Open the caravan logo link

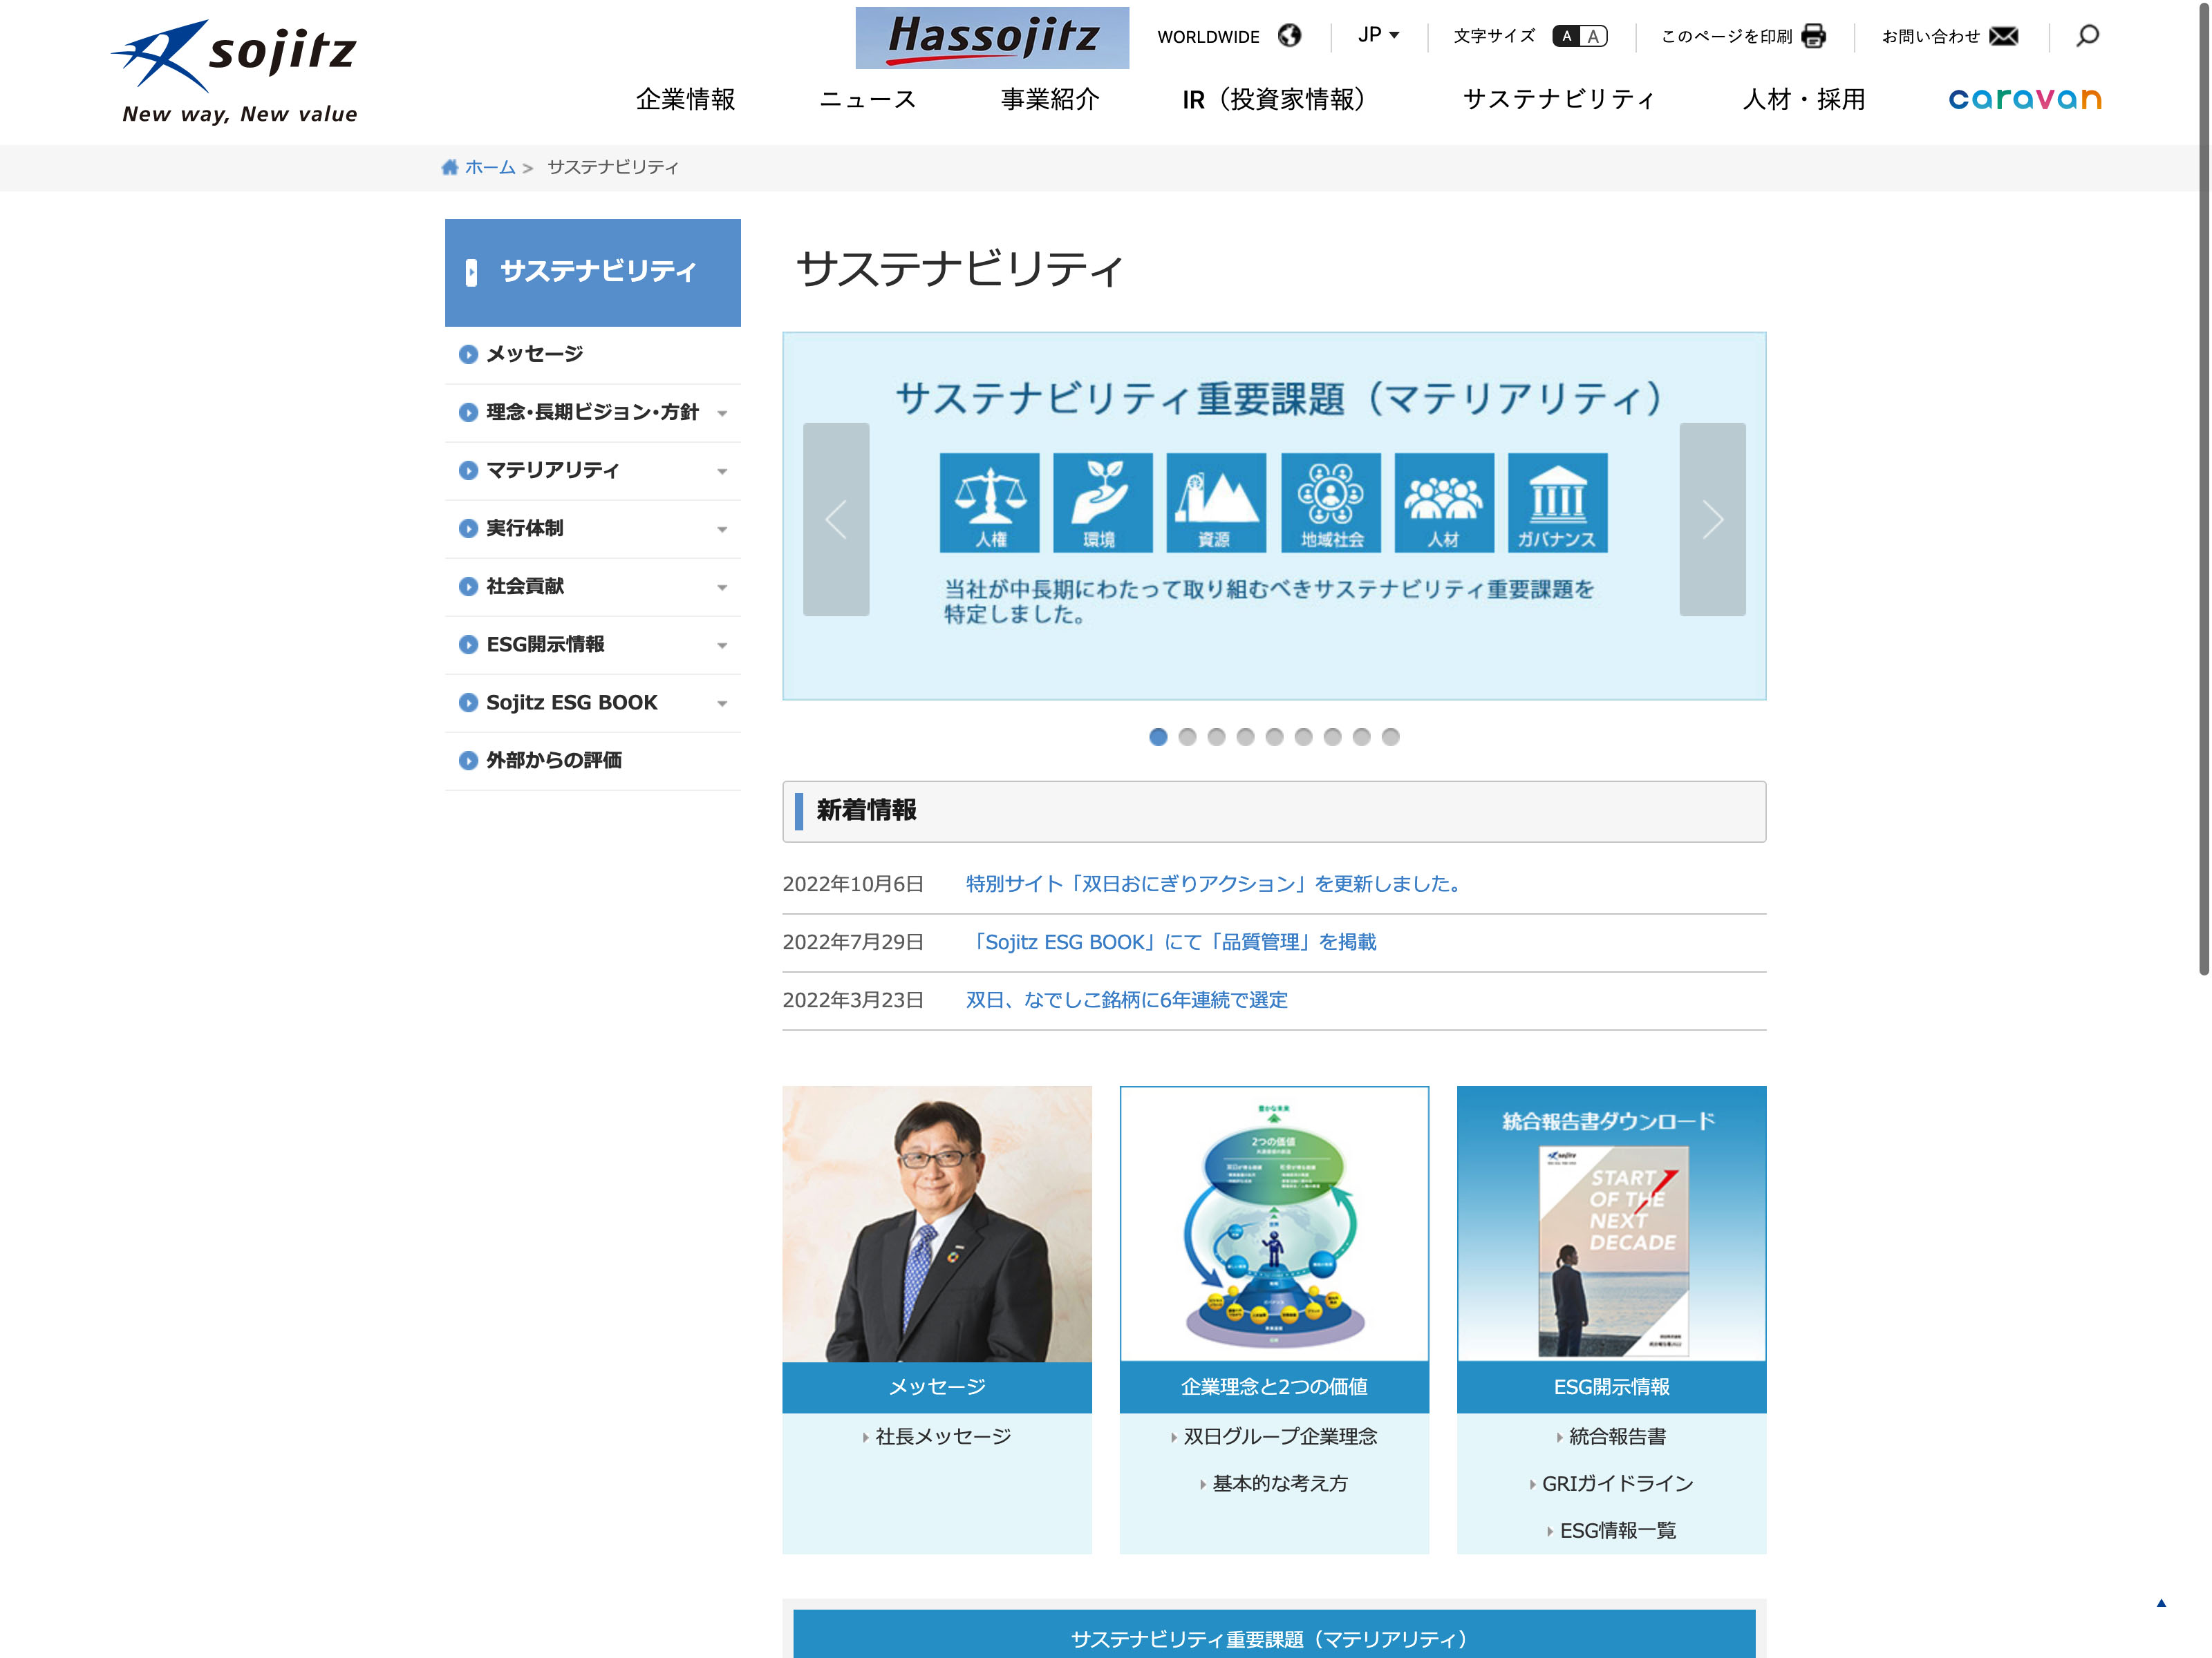click(x=2025, y=99)
